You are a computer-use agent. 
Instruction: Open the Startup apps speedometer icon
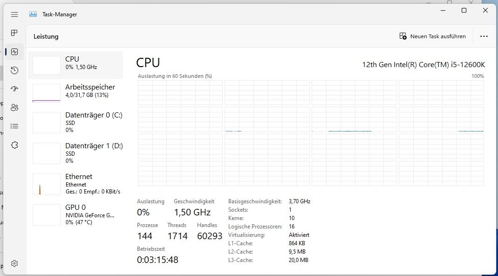[x=14, y=89]
